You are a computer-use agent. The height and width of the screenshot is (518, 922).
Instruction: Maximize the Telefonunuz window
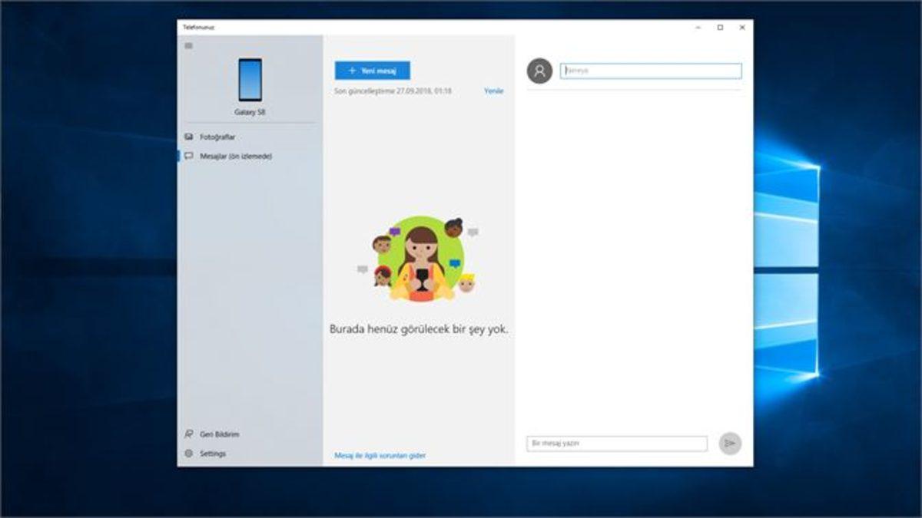(720, 27)
